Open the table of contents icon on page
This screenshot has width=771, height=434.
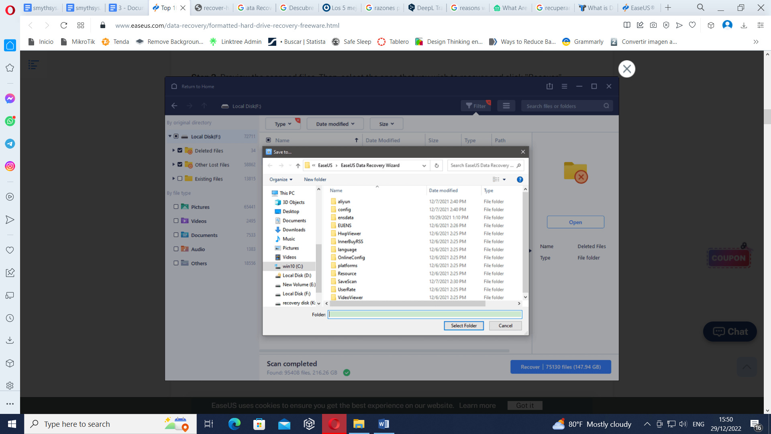tap(34, 64)
